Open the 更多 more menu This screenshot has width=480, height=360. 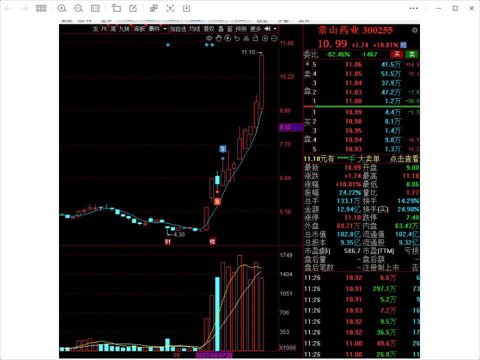click(x=255, y=29)
